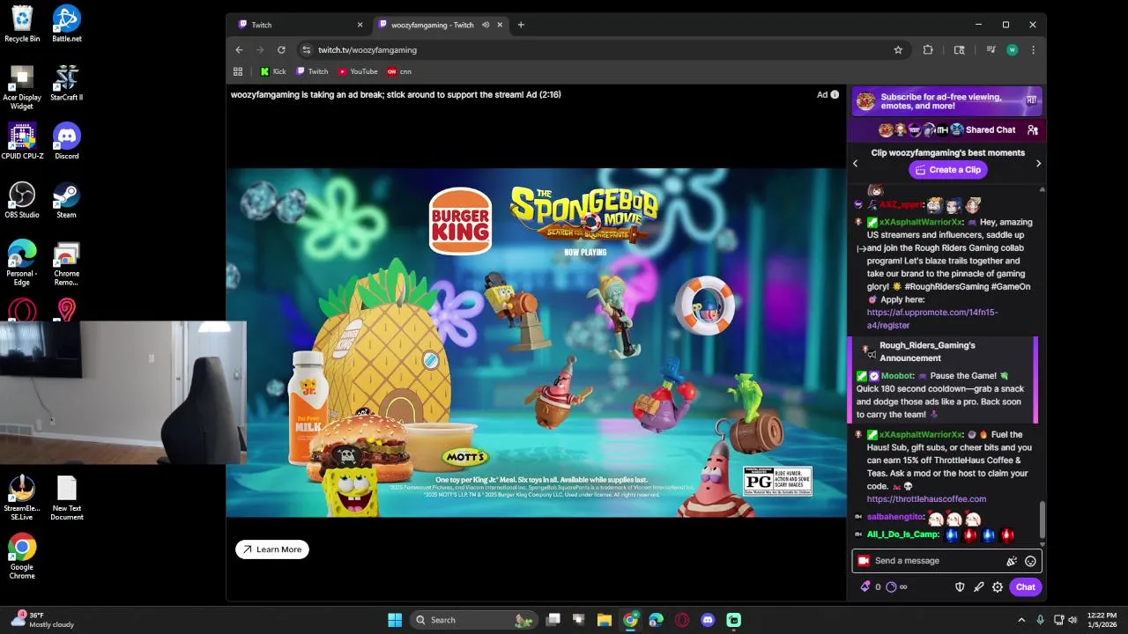Open the channel points circle icon
The width and height of the screenshot is (1128, 634).
(891, 586)
